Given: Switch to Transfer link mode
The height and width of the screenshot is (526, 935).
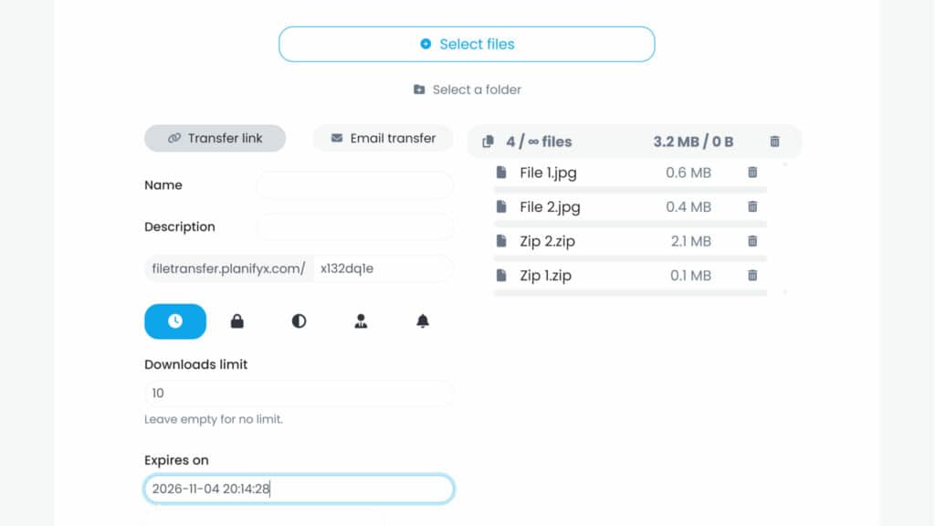Looking at the screenshot, I should [215, 139].
